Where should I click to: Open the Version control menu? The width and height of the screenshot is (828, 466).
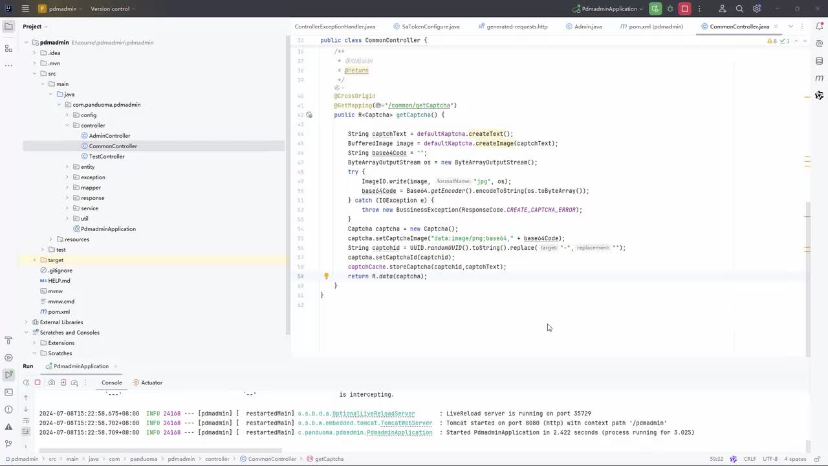[110, 9]
